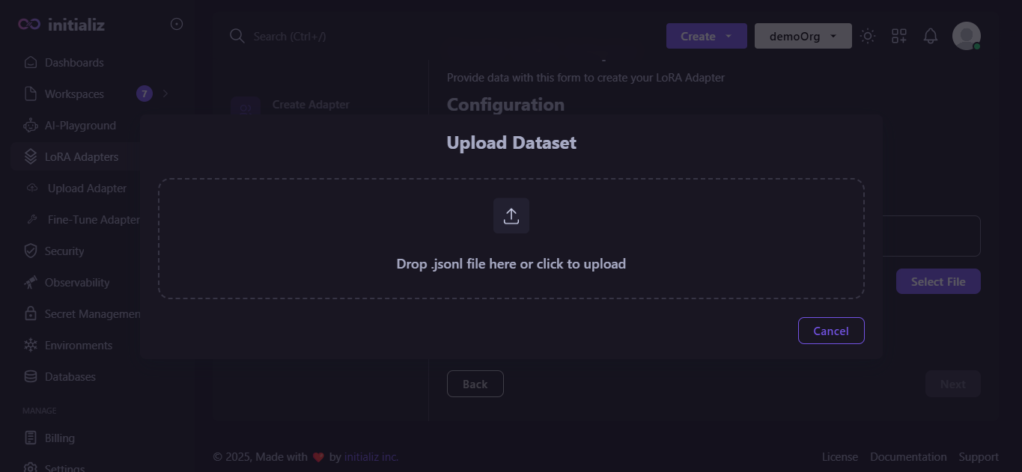Viewport: 1022px width, 472px height.
Task: Open the Dashboards sidebar icon
Action: pos(31,63)
